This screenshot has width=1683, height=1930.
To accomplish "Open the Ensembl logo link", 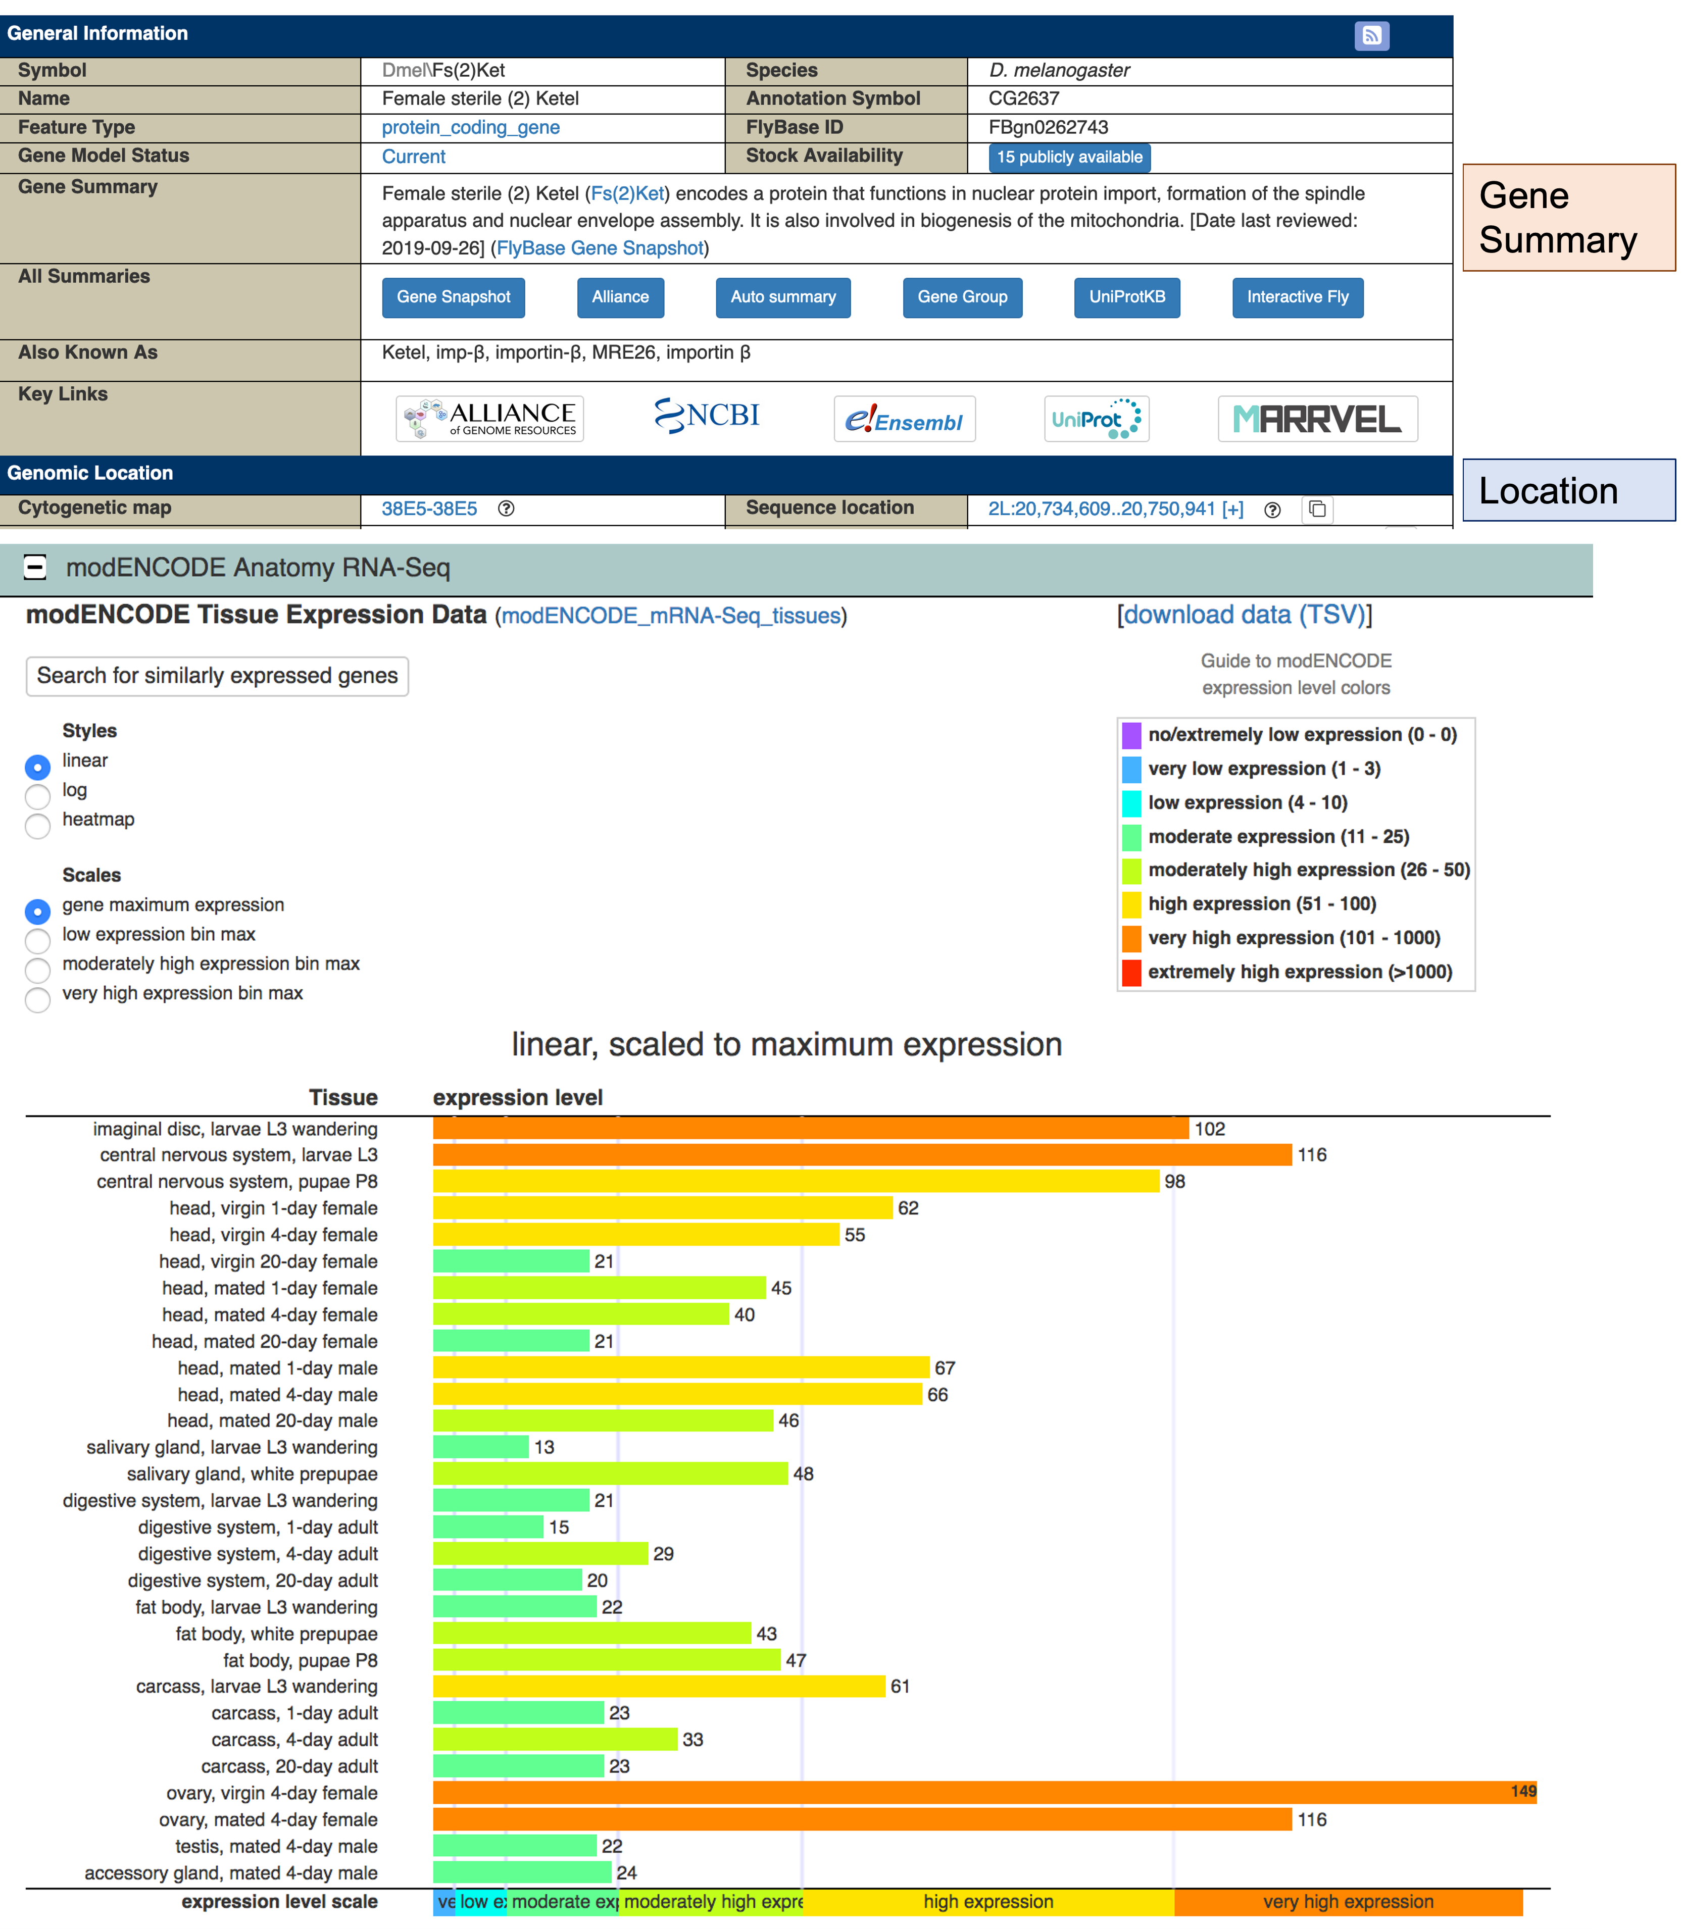I will tap(904, 420).
